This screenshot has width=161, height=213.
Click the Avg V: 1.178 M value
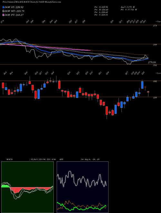(128, 7)
